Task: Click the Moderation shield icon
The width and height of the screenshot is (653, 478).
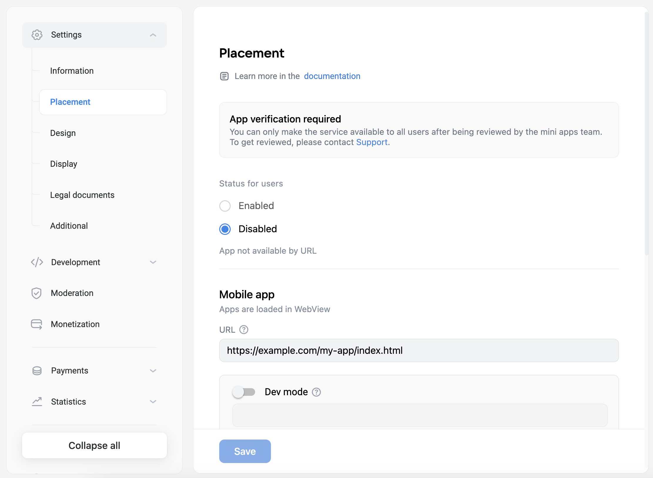Action: click(36, 293)
